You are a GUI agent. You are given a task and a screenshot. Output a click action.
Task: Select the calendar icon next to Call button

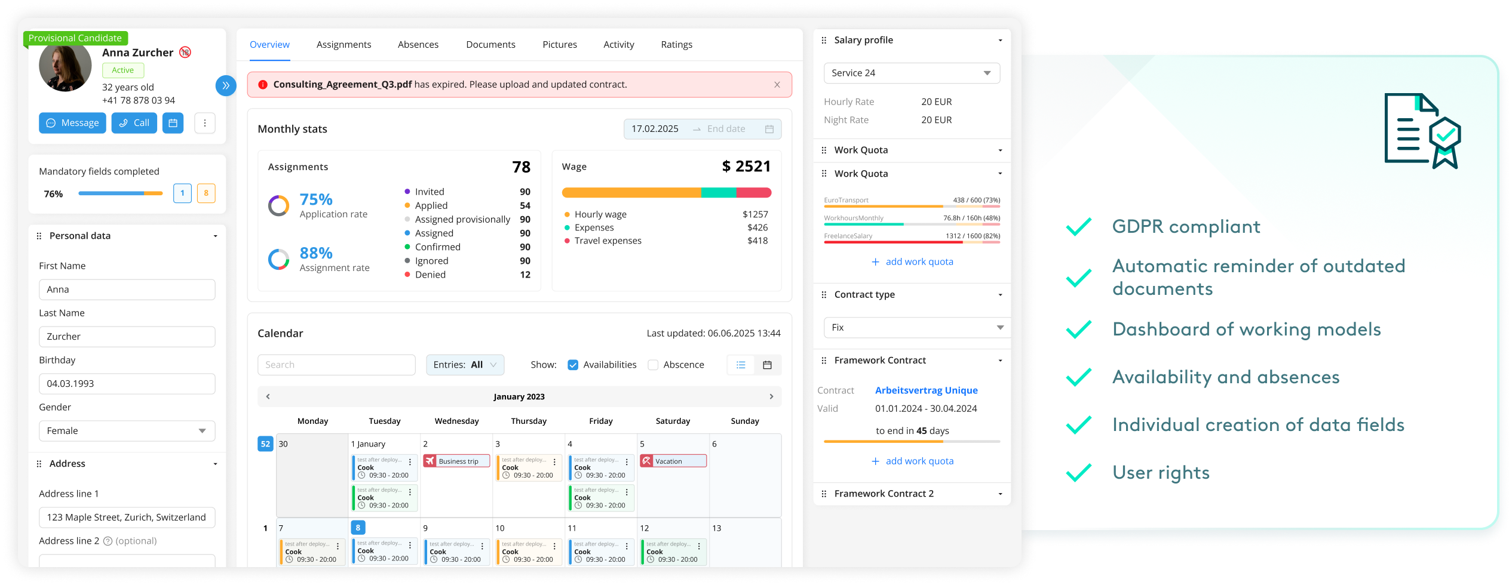click(173, 123)
